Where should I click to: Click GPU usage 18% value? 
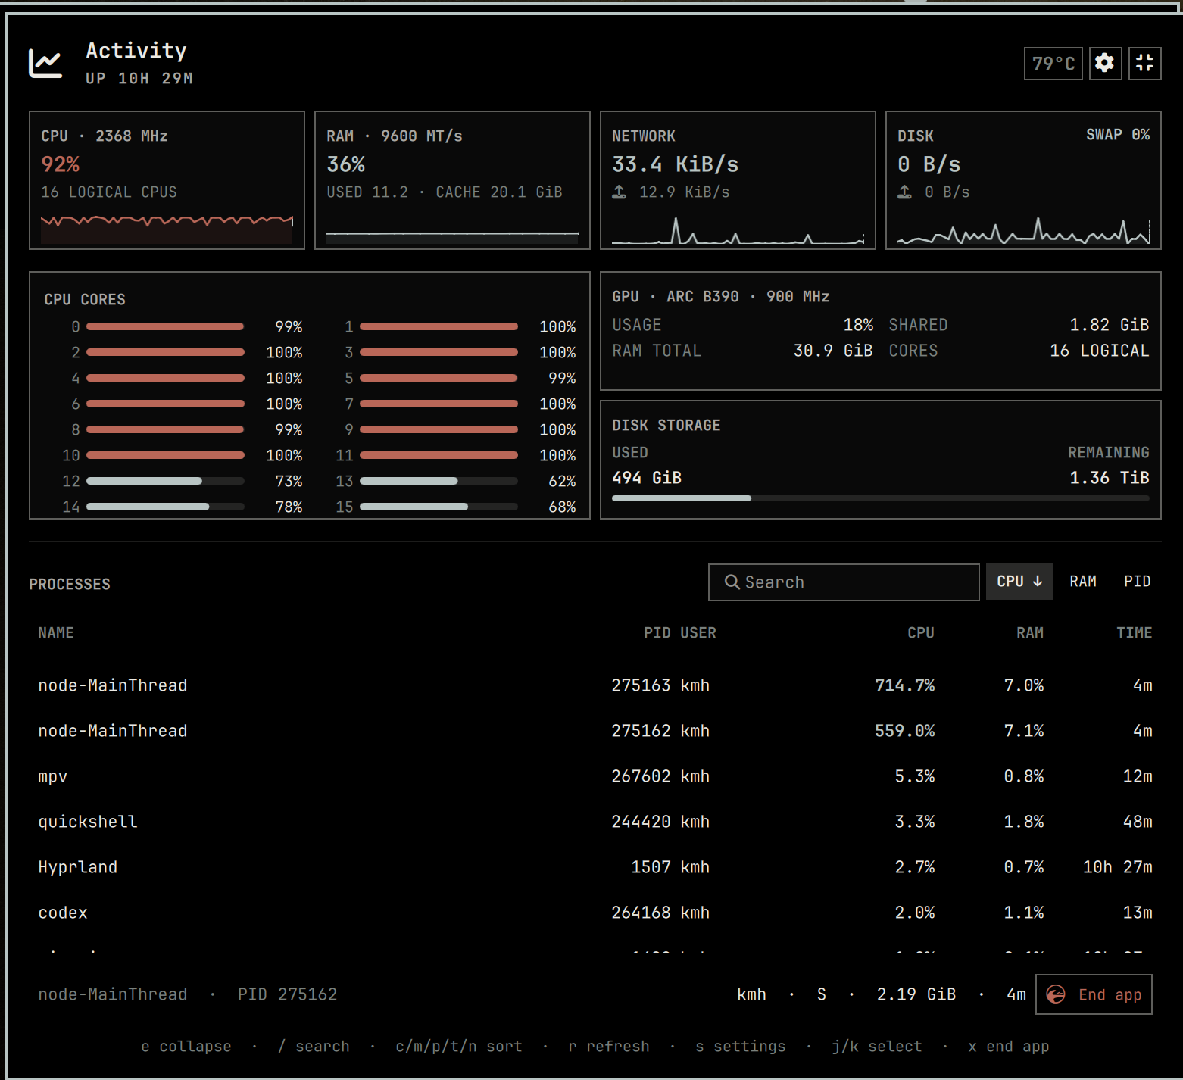pyautogui.click(x=858, y=325)
